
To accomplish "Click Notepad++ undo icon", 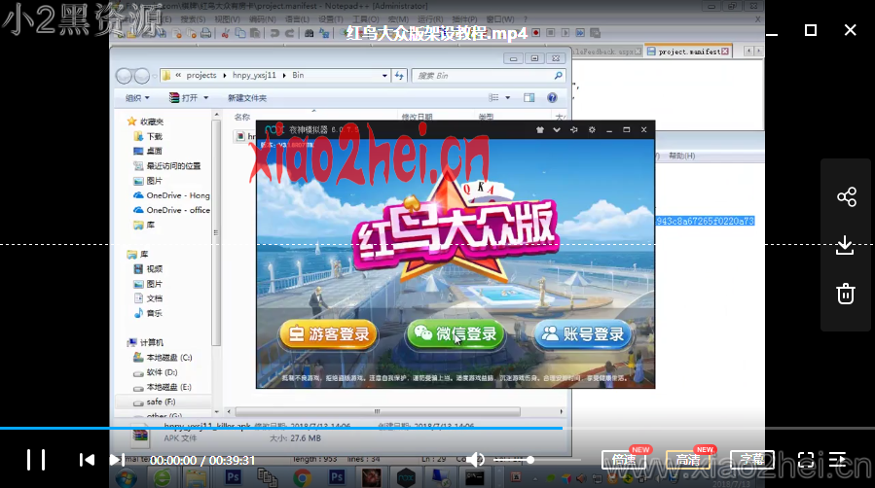I will tap(274, 33).
